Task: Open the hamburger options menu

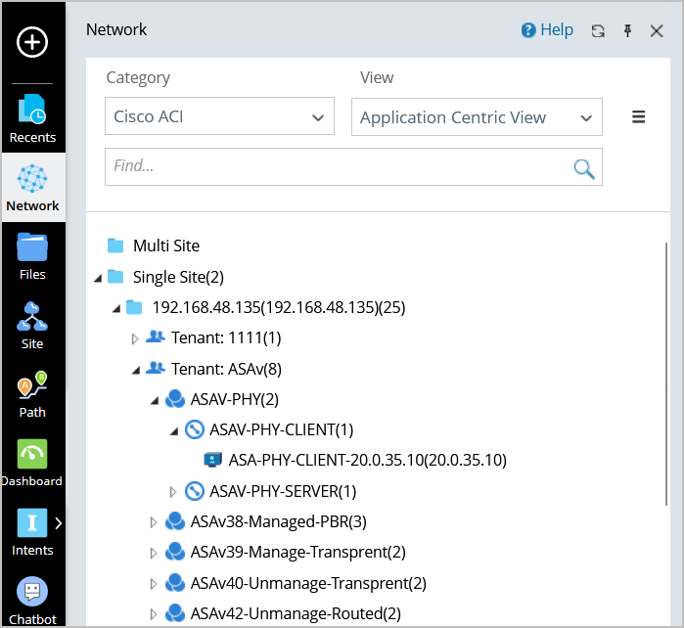Action: tap(638, 117)
